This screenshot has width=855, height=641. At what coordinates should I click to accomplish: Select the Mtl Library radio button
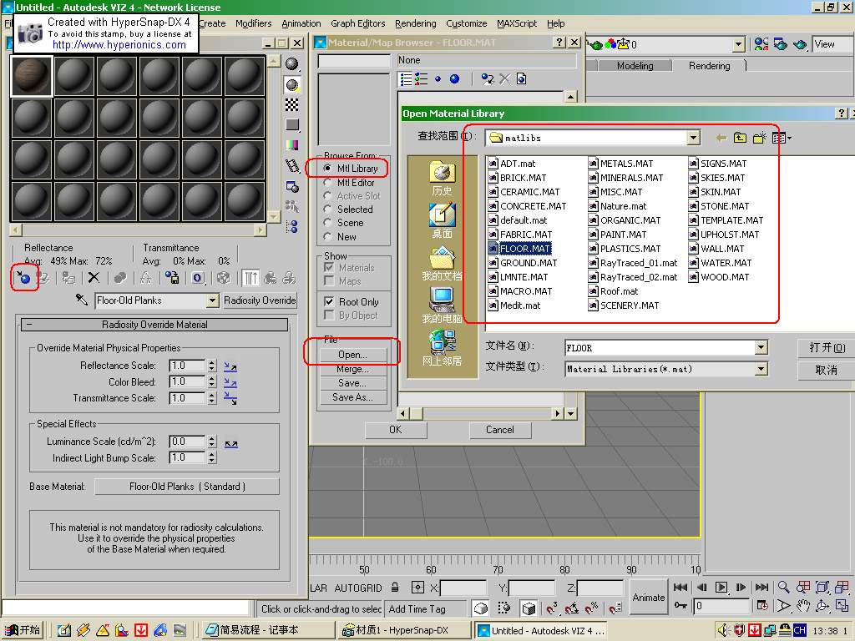pyautogui.click(x=327, y=168)
